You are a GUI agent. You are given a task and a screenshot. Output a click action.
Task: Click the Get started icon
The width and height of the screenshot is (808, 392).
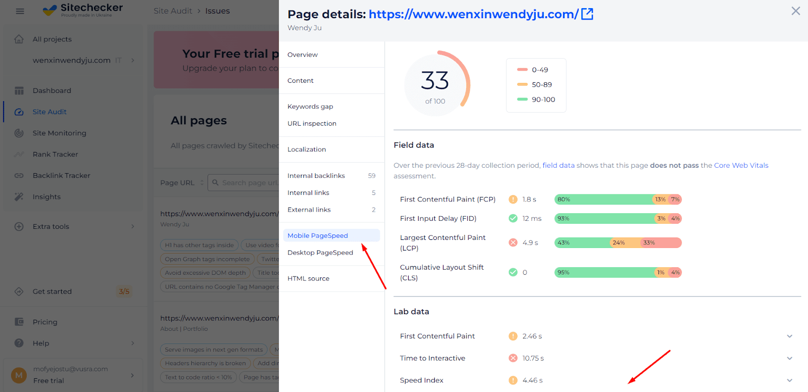pyautogui.click(x=19, y=291)
